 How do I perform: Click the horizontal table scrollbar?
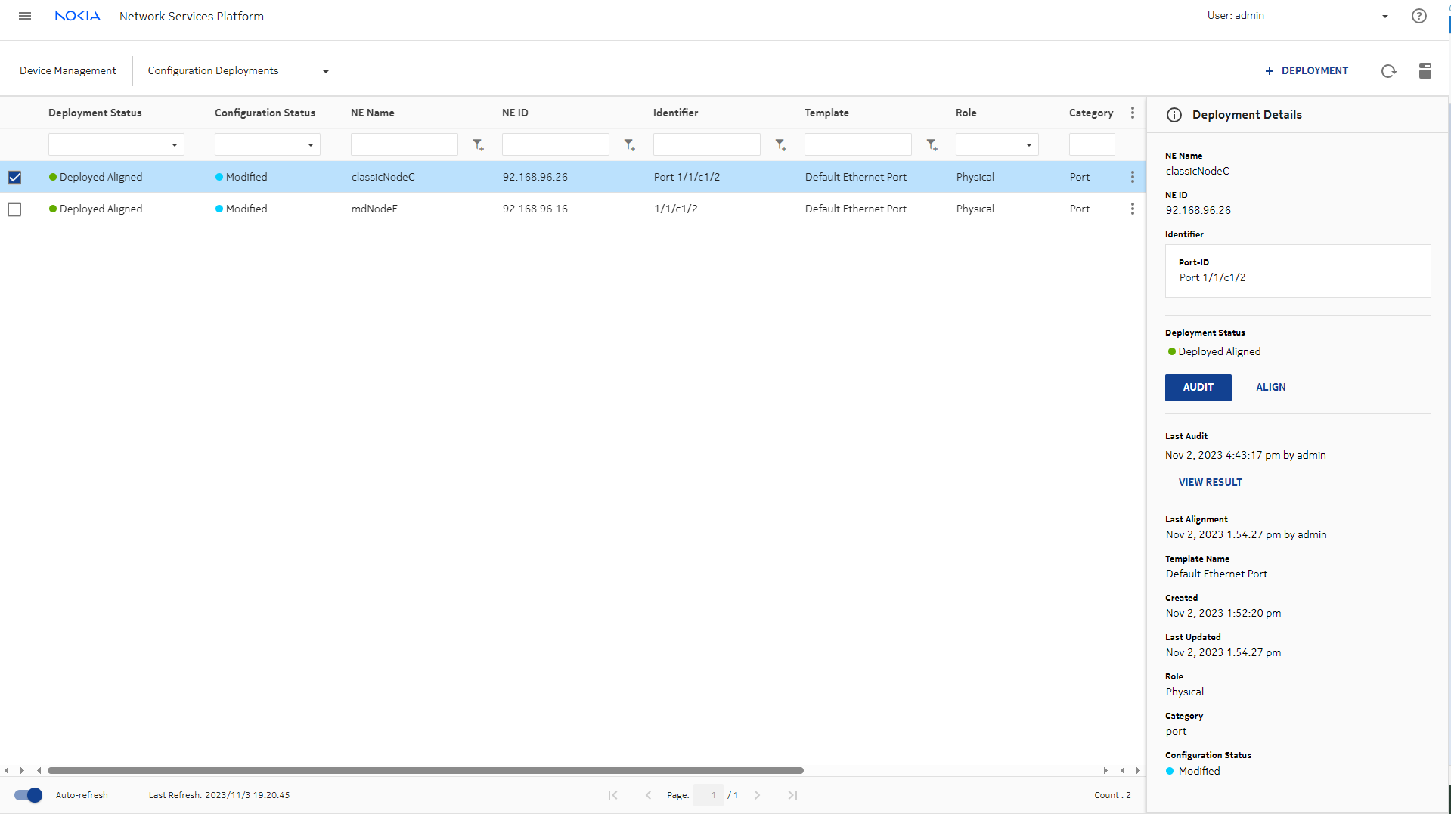pyautogui.click(x=425, y=771)
